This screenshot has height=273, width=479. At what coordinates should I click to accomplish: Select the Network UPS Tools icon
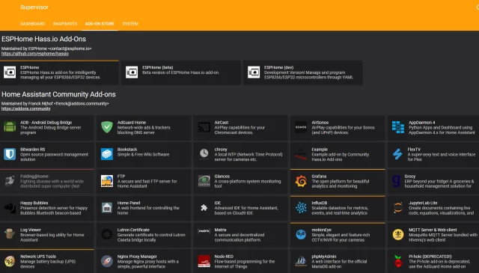(x=10, y=261)
